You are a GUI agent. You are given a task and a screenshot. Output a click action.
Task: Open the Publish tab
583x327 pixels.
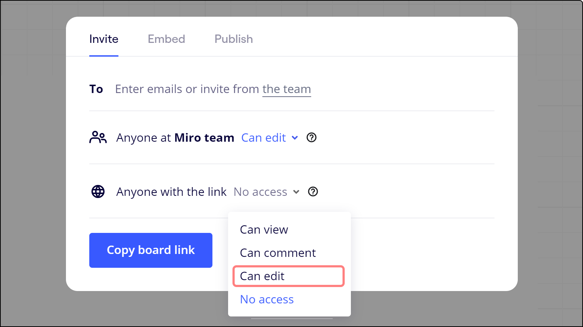[234, 39]
